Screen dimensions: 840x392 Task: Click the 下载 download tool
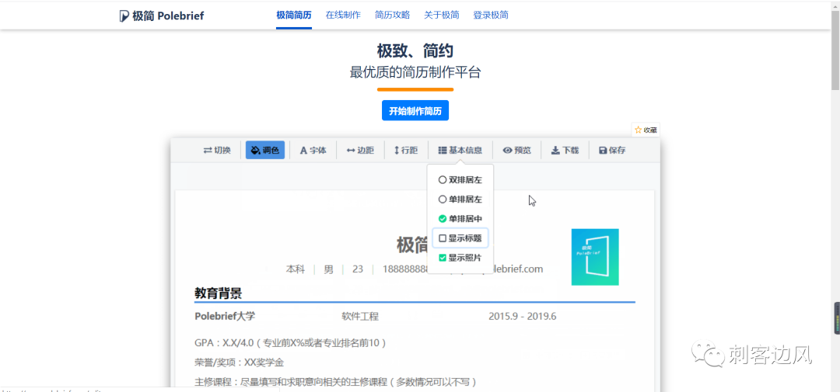(565, 151)
